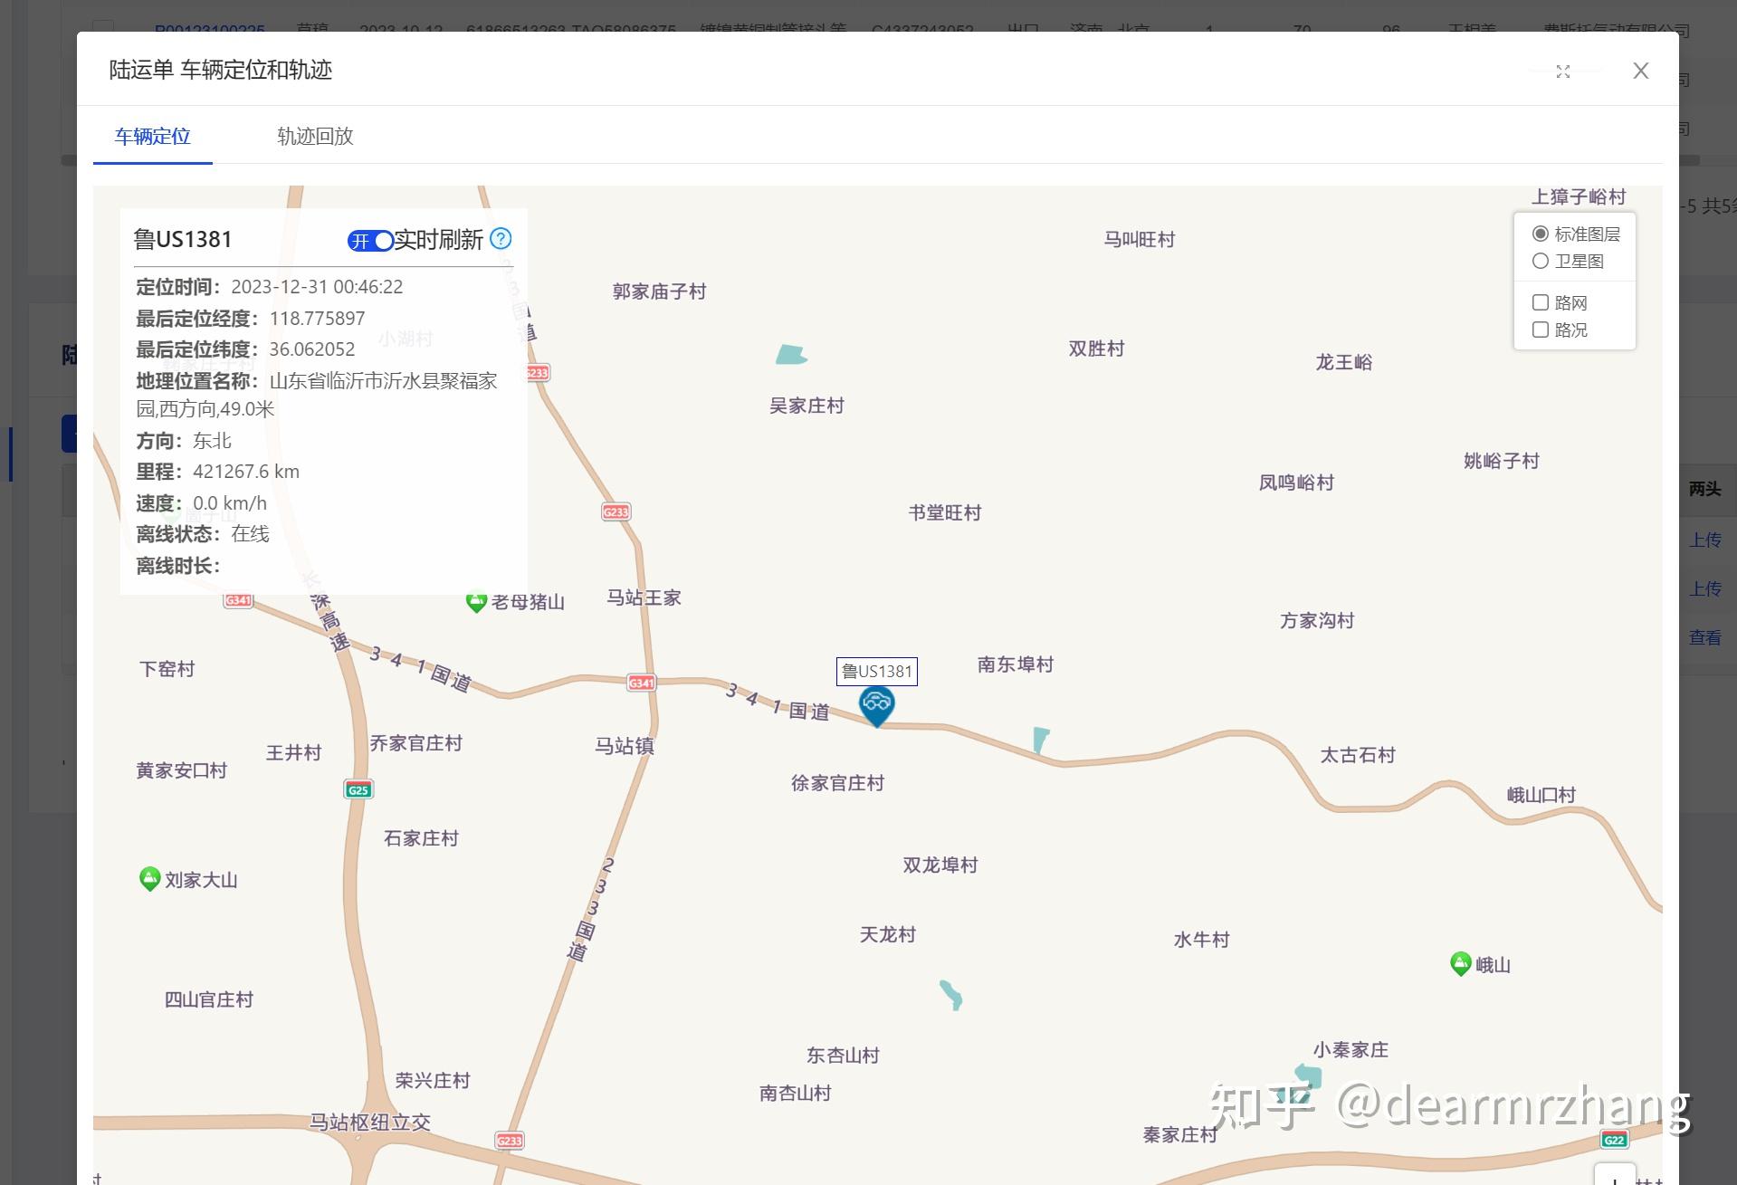Screen dimensions: 1737x1185
Task: Click the vehicle marker pin for 鲁US1381
Action: [876, 706]
